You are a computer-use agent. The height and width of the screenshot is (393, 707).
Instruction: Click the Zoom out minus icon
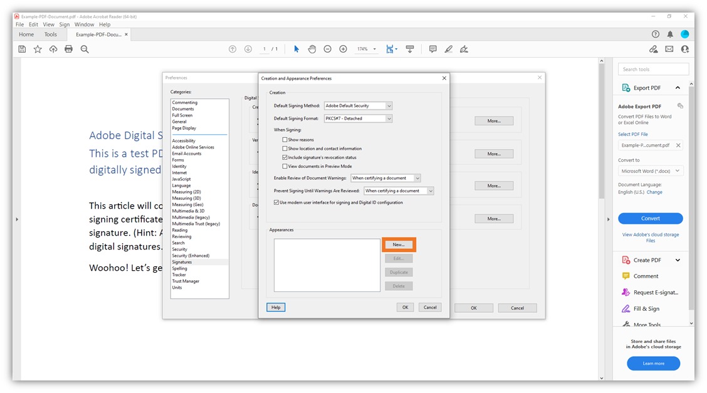[328, 49]
